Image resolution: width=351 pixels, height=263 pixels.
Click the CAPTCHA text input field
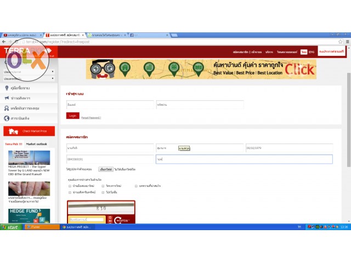click(x=86, y=219)
